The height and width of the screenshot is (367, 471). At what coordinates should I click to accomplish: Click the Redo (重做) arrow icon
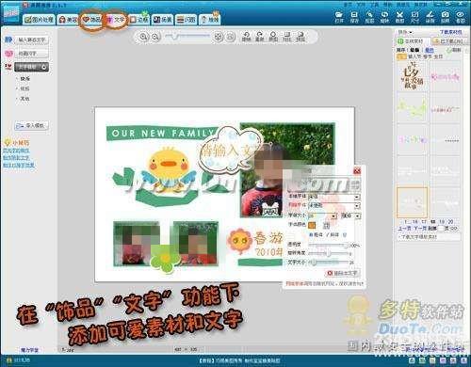pyautogui.click(x=259, y=37)
